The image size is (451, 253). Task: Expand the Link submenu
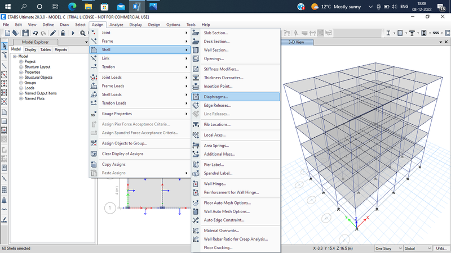click(x=140, y=58)
